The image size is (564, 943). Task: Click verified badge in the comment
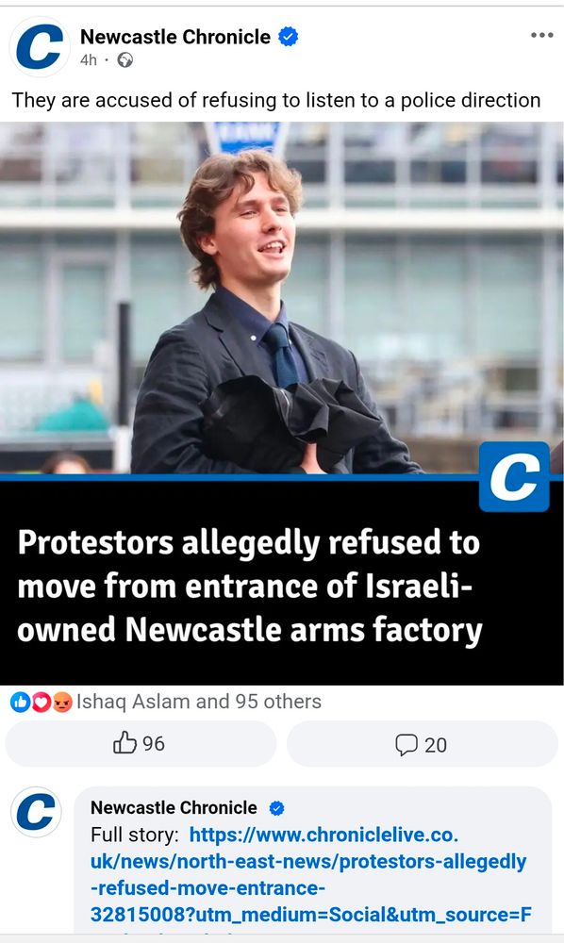pyautogui.click(x=276, y=808)
